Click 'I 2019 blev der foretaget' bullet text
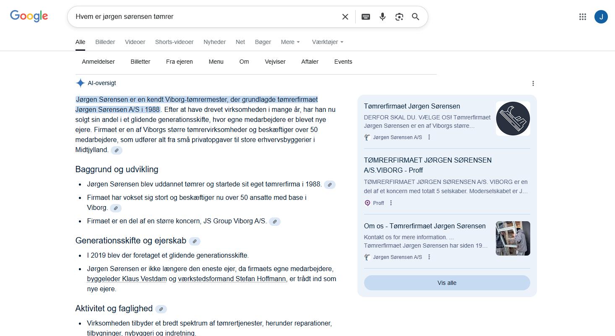 [x=168, y=255]
